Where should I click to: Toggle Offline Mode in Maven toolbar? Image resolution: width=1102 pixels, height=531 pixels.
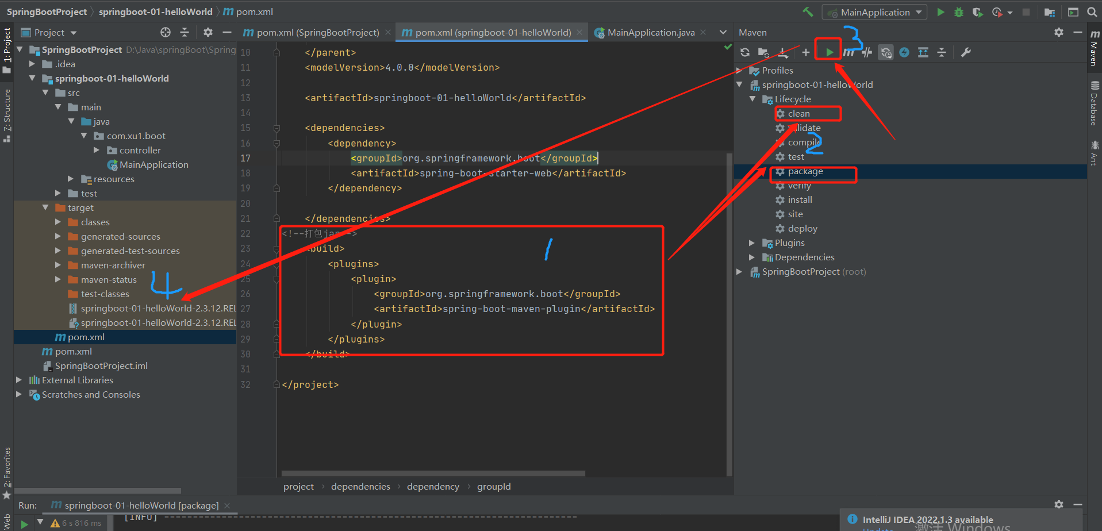[867, 52]
